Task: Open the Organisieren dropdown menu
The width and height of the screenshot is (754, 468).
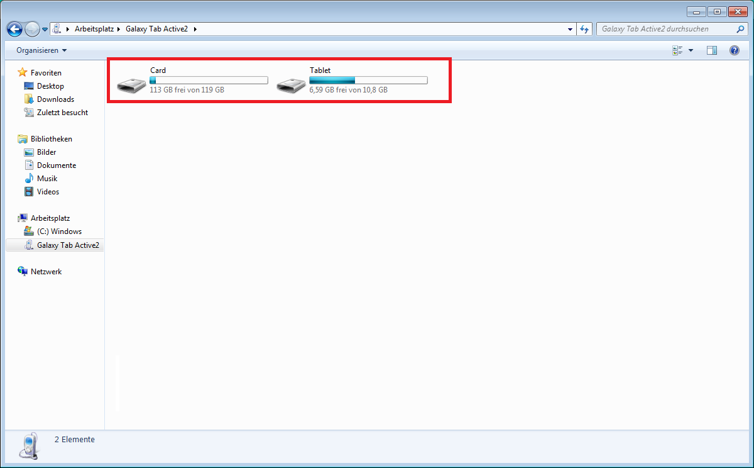Action: (41, 50)
